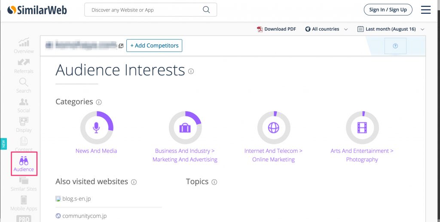The width and height of the screenshot is (440, 222).
Task: Click Audience Interests info icon
Action: click(191, 71)
